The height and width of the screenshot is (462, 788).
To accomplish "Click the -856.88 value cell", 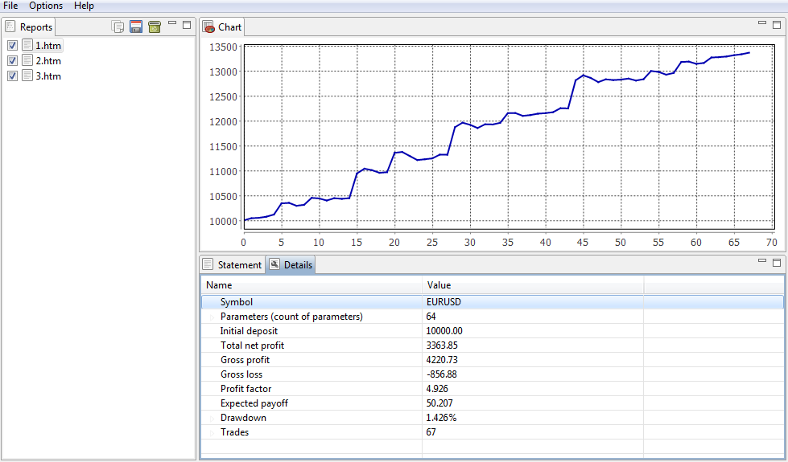I will point(533,374).
